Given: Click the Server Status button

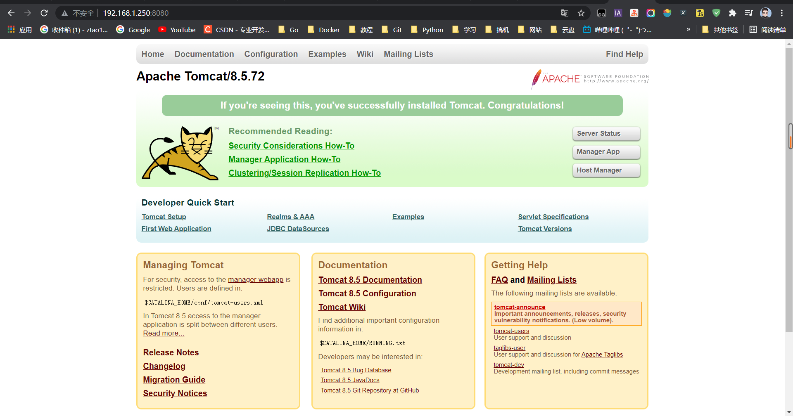Looking at the screenshot, I should coord(606,134).
